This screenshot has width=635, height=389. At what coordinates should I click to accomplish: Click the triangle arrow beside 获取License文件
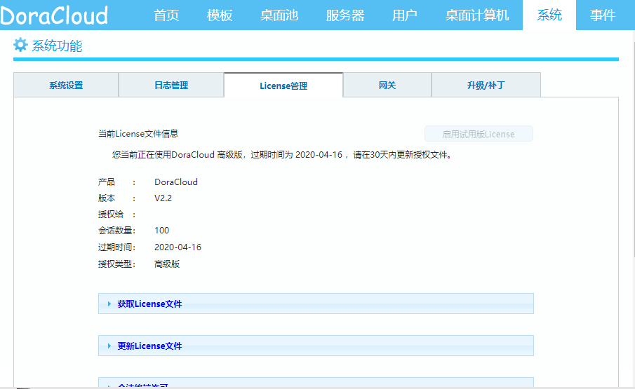109,303
